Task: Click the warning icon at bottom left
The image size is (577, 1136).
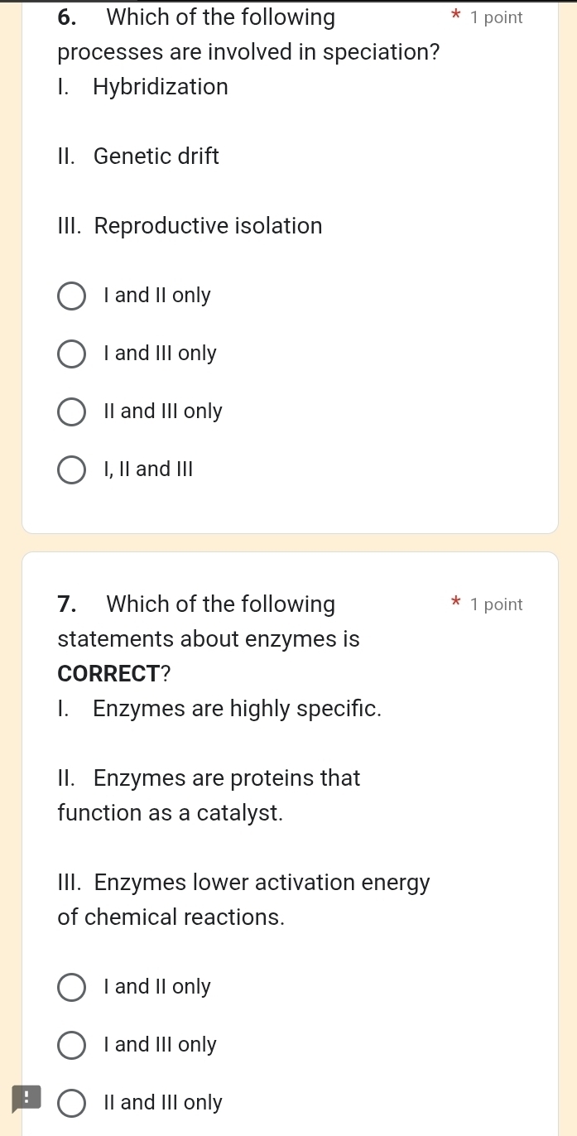Action: (26, 1099)
